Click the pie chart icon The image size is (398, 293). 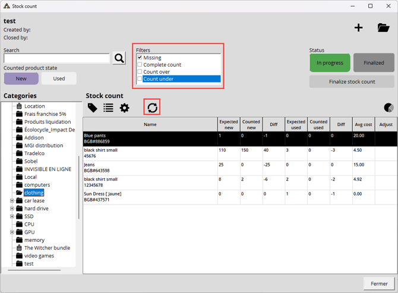click(388, 108)
